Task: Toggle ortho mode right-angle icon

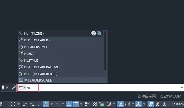Action: (x=39, y=104)
